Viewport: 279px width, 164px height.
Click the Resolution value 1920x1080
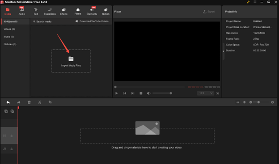pos(259,33)
